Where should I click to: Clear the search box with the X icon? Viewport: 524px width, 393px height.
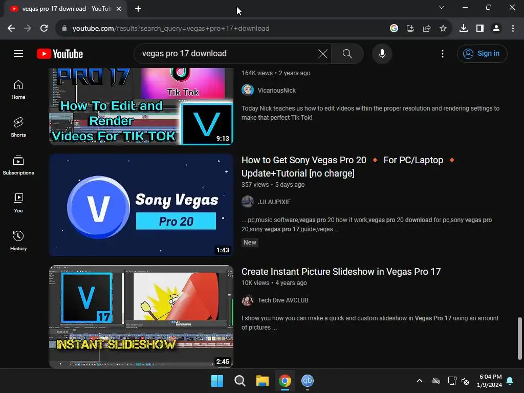[x=322, y=53]
